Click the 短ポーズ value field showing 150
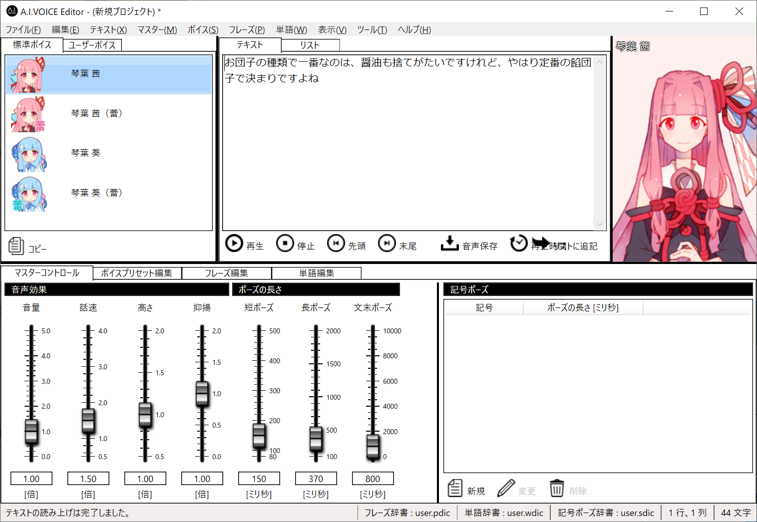The image size is (757, 522). tap(259, 479)
